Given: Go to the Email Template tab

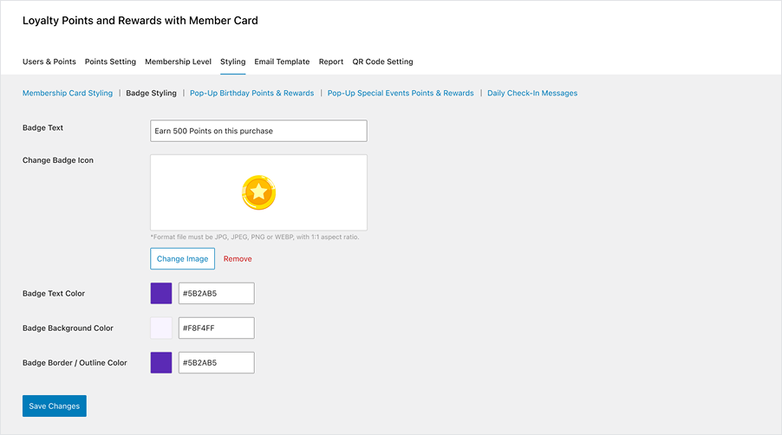Looking at the screenshot, I should (282, 62).
